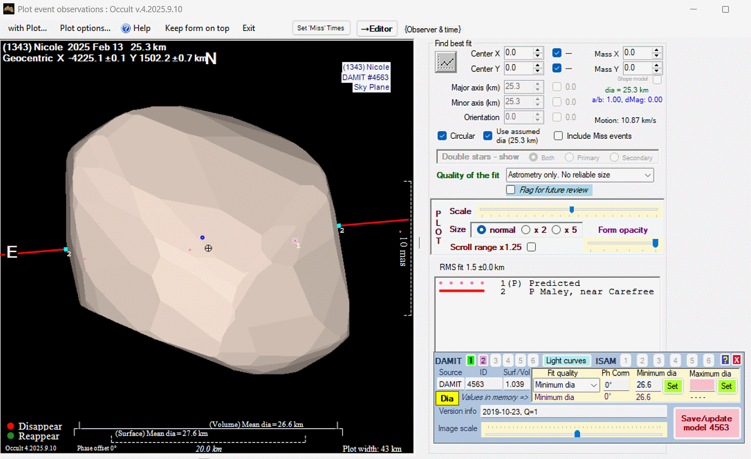Click the blue question mark help icon in DAMIT panel
Image resolution: width=751 pixels, height=459 pixels.
tap(726, 361)
